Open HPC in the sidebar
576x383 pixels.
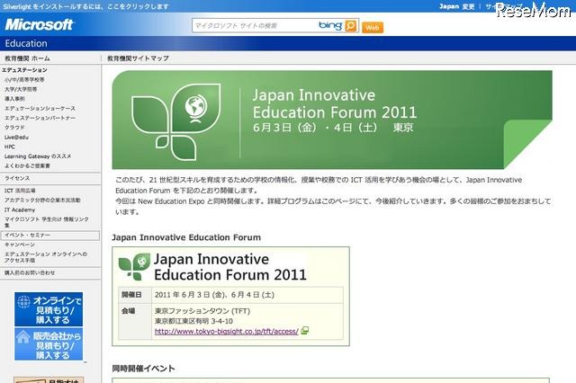point(10,147)
